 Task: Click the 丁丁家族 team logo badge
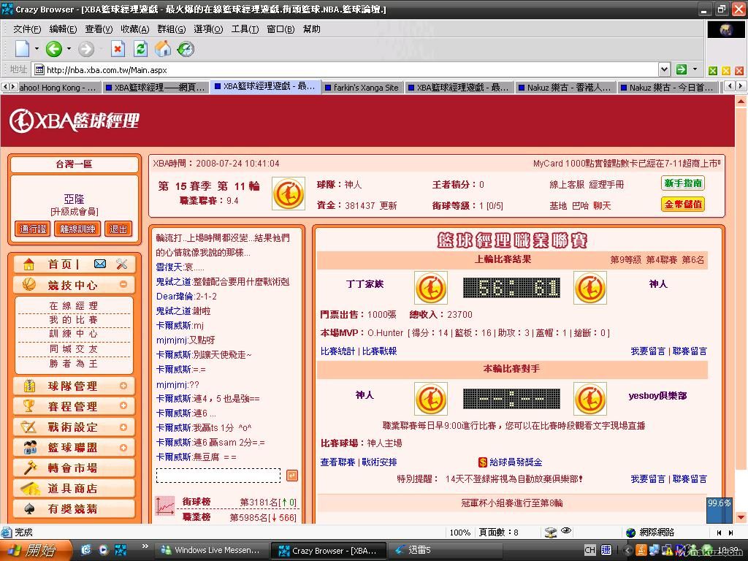coord(431,288)
